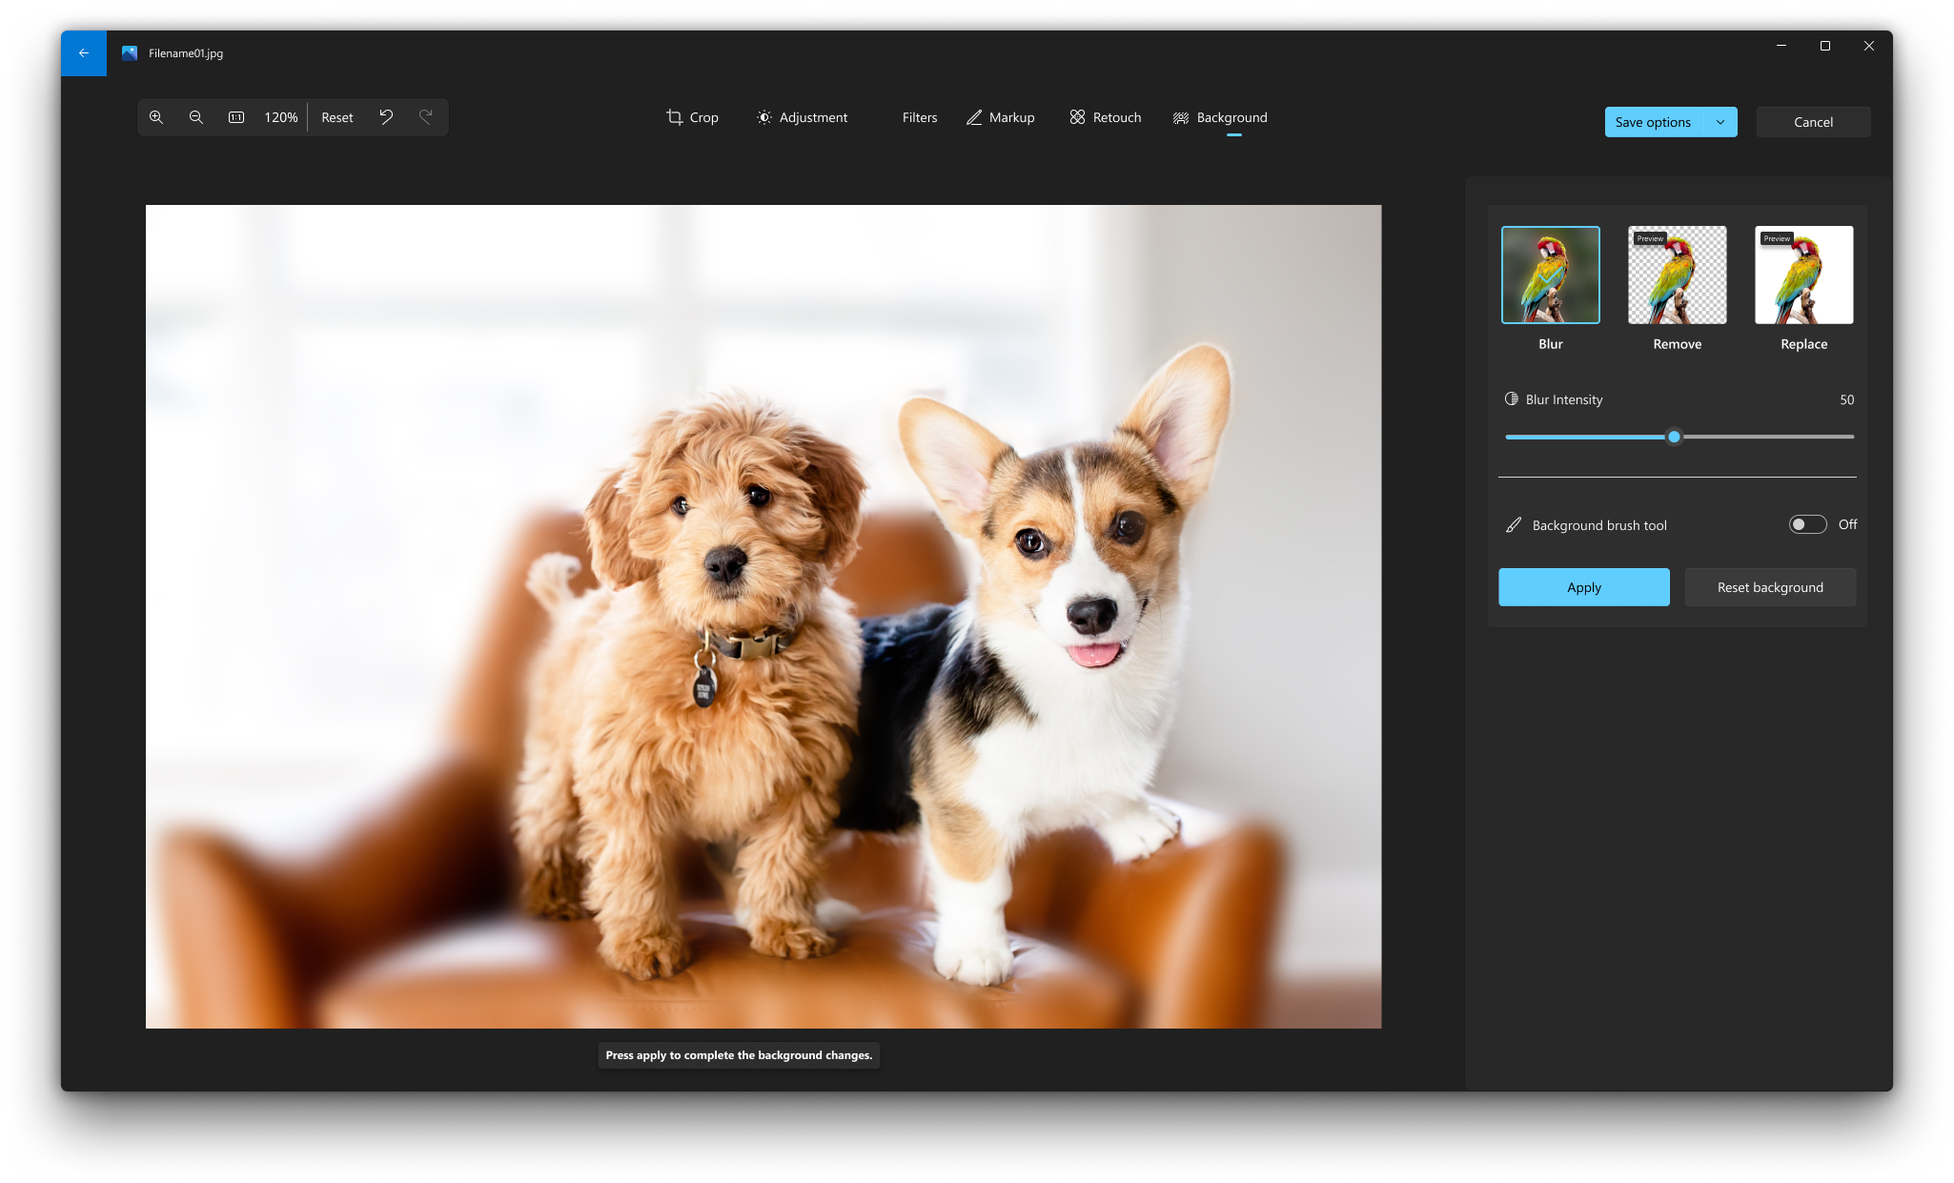This screenshot has width=1954, height=1183.
Task: Select the Filters tool
Action: point(919,117)
